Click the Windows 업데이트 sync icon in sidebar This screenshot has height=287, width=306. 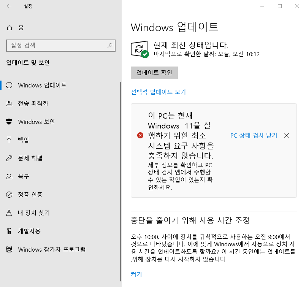10,85
